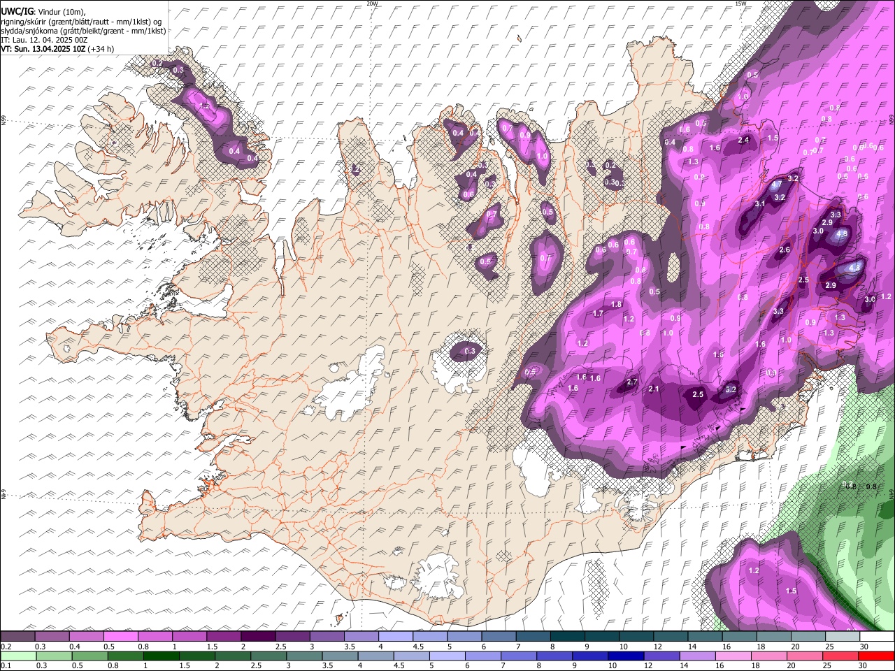The height and width of the screenshot is (671, 895).
Task: Pick the dark green 1 swatch in rain legend
Action: point(162,656)
